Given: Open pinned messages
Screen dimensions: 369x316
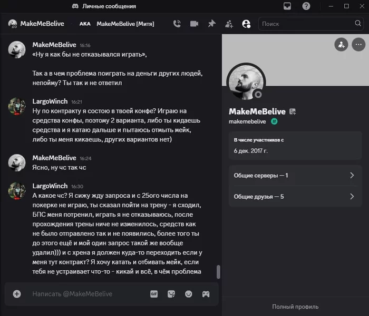Looking at the screenshot, I should coord(211,24).
